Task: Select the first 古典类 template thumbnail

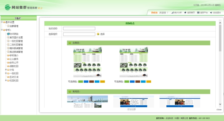Action: tap(87, 62)
